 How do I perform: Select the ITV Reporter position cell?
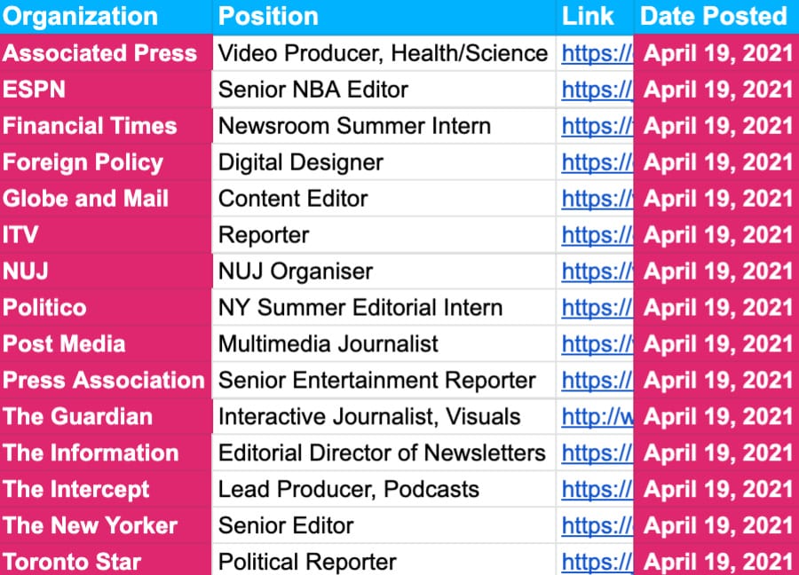264,235
